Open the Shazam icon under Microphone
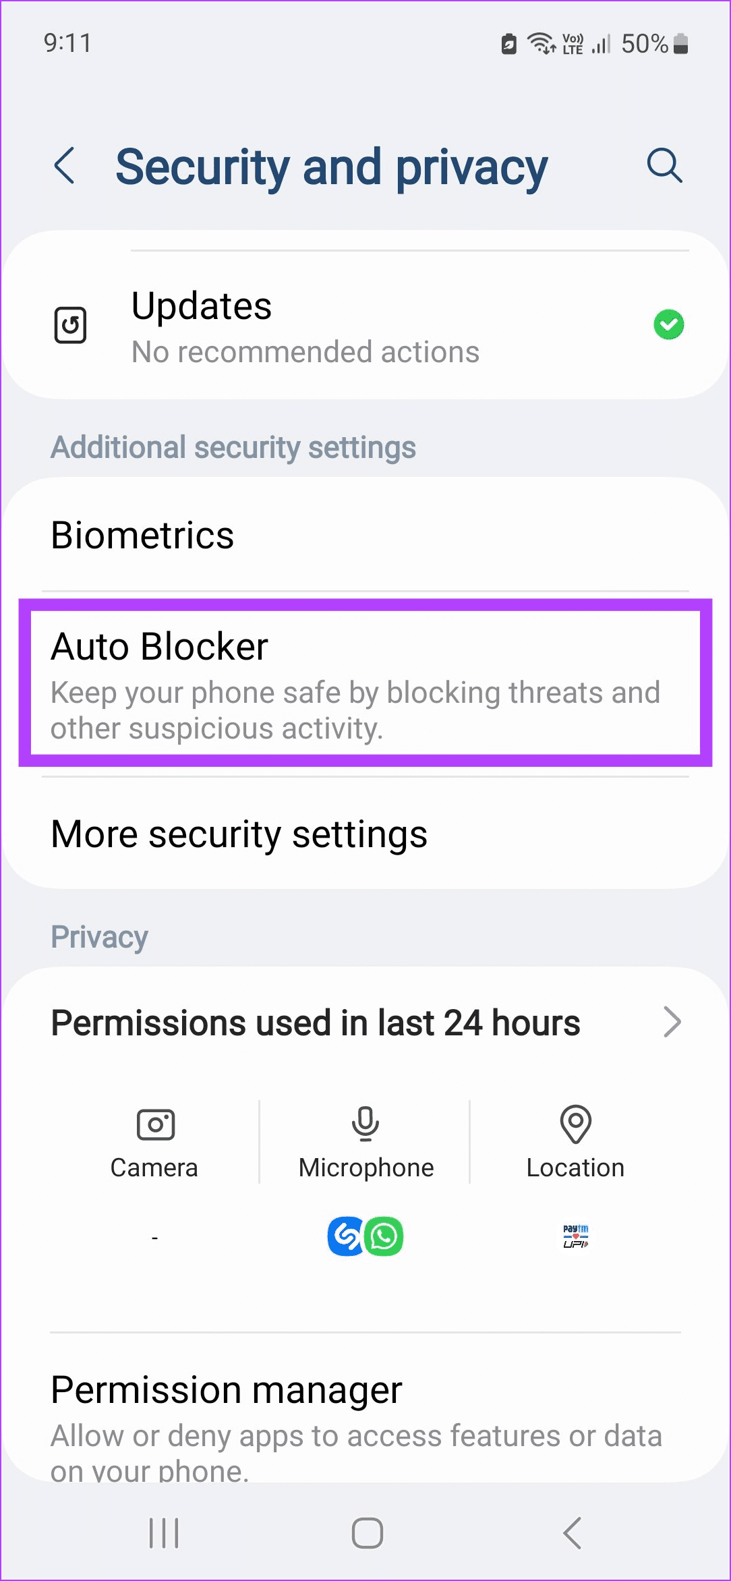 pyautogui.click(x=345, y=1236)
